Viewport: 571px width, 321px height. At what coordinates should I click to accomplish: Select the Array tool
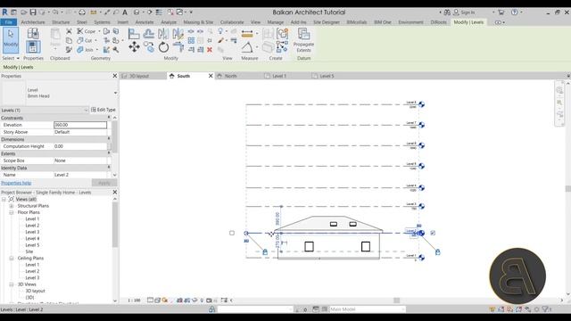(191, 40)
